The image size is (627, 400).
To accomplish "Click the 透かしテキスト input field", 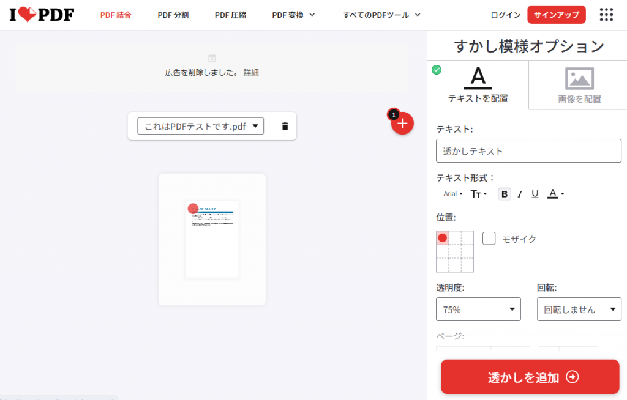I will [x=528, y=151].
